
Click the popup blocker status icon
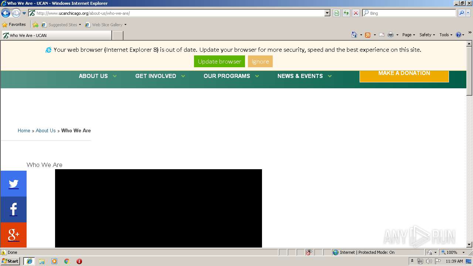click(309, 252)
